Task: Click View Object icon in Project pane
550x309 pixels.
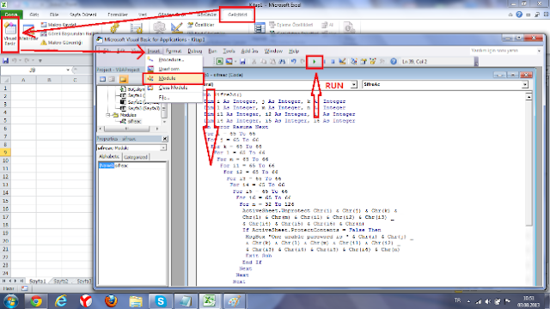Action: point(112,79)
